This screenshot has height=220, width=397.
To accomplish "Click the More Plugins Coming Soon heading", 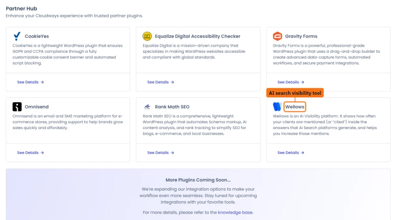I will point(198,180).
